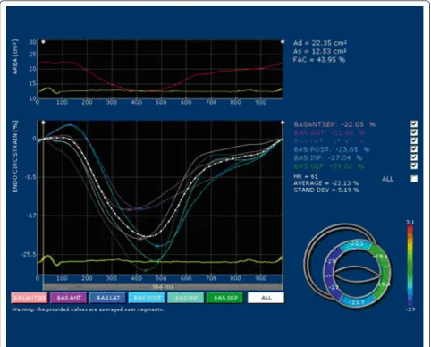Screen dimensions: 431x347
Task: Select the BASANTSEP segment button
Action: [x=30, y=298]
